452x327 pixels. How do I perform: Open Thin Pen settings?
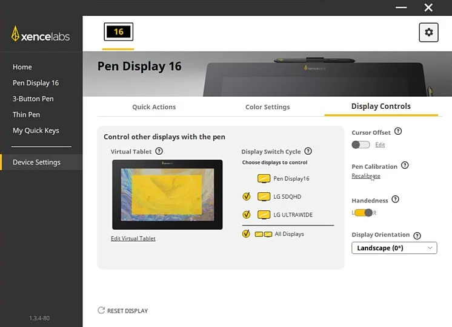pyautogui.click(x=26, y=114)
